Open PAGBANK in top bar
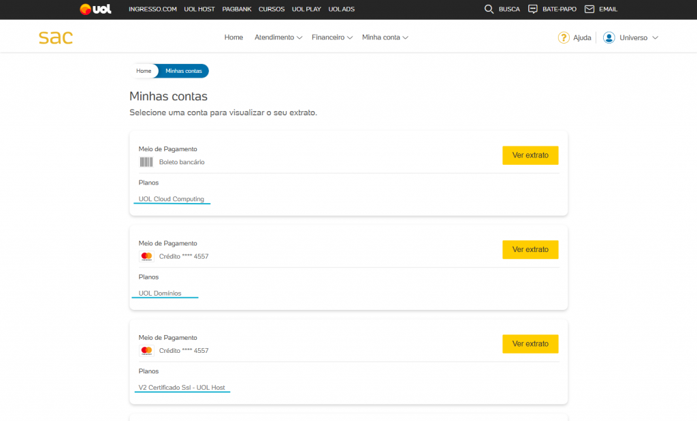The width and height of the screenshot is (697, 421). [236, 9]
